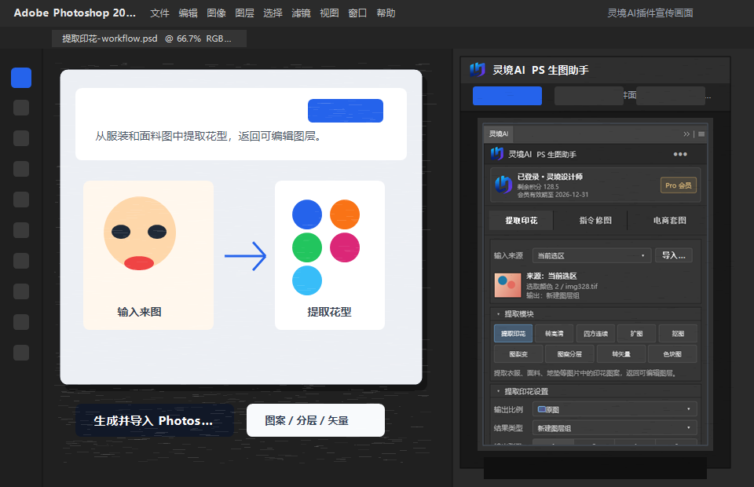Image resolution: width=754 pixels, height=487 pixels.
Task: Select the 抠图 module
Action: click(678, 334)
